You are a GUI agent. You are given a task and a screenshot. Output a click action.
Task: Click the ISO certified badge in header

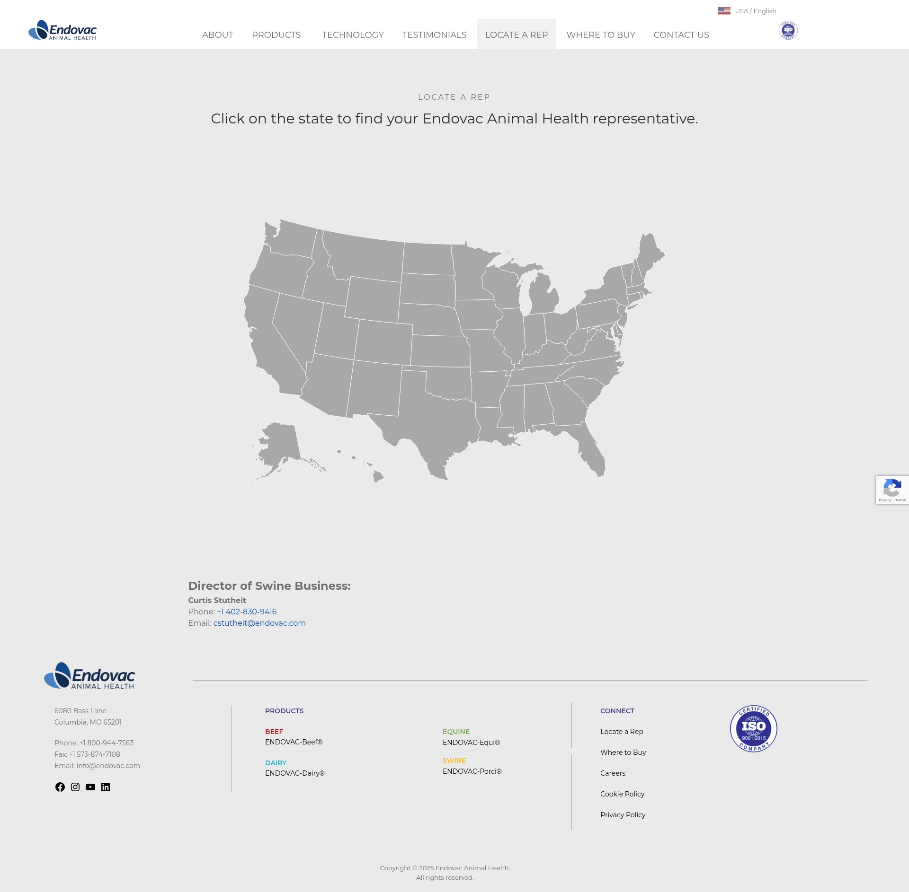[788, 30]
